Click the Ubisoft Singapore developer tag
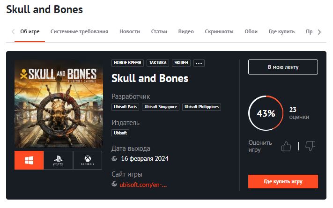This screenshot has width=333, height=208. [161, 107]
